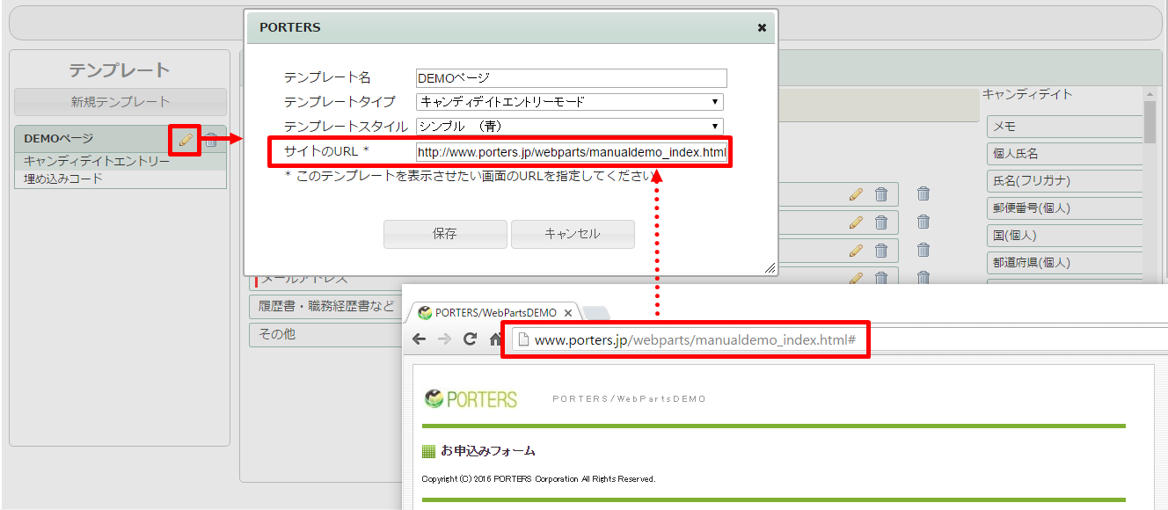Select the メモ candidate field
Image resolution: width=1168 pixels, height=510 pixels.
[x=1064, y=127]
